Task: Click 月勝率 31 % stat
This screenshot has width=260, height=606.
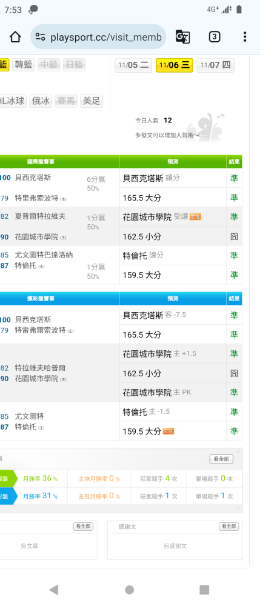Action: point(40,496)
